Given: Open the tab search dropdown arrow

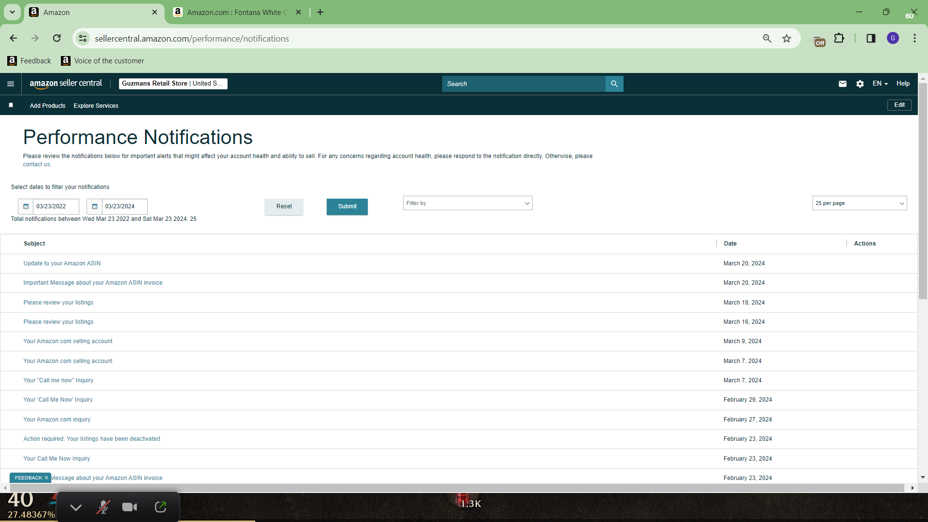Looking at the screenshot, I should [12, 12].
